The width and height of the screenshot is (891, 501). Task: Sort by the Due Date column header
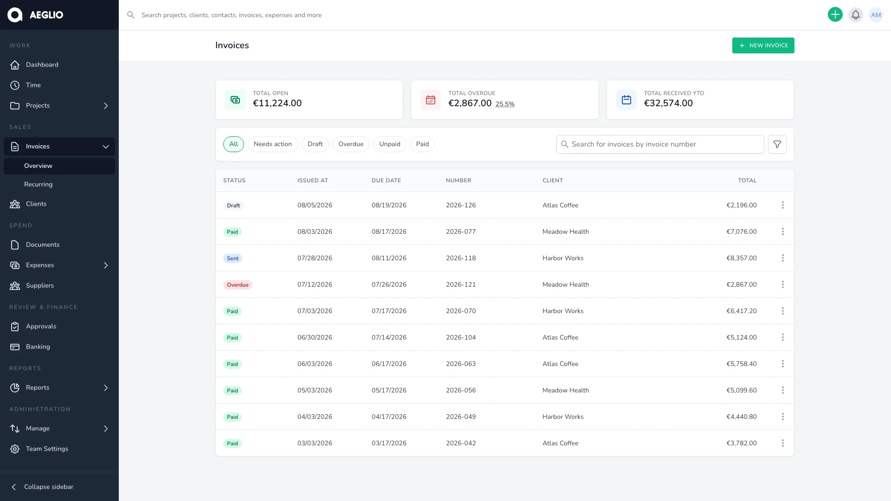click(x=386, y=180)
